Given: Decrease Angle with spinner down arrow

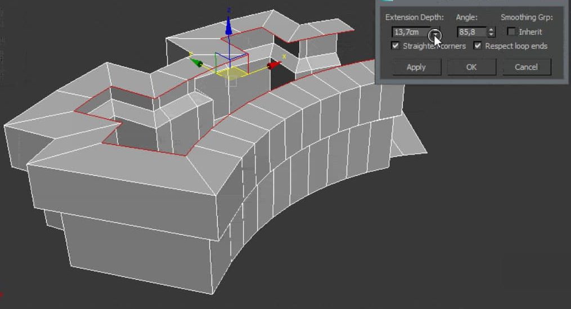Looking at the screenshot, I should tap(492, 35).
